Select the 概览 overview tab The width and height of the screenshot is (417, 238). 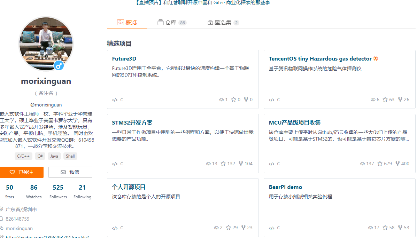[x=127, y=23]
